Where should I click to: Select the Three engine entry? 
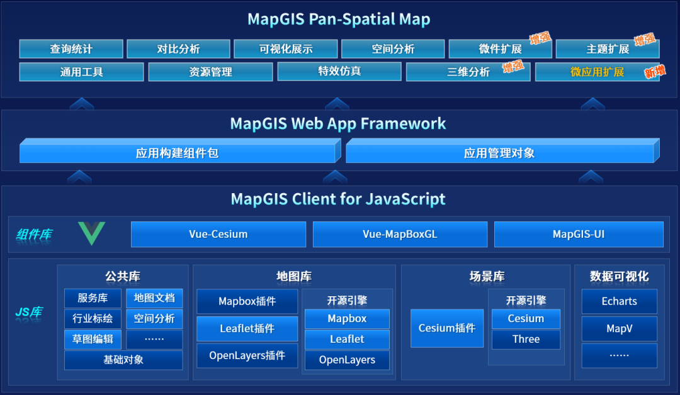[x=526, y=339]
